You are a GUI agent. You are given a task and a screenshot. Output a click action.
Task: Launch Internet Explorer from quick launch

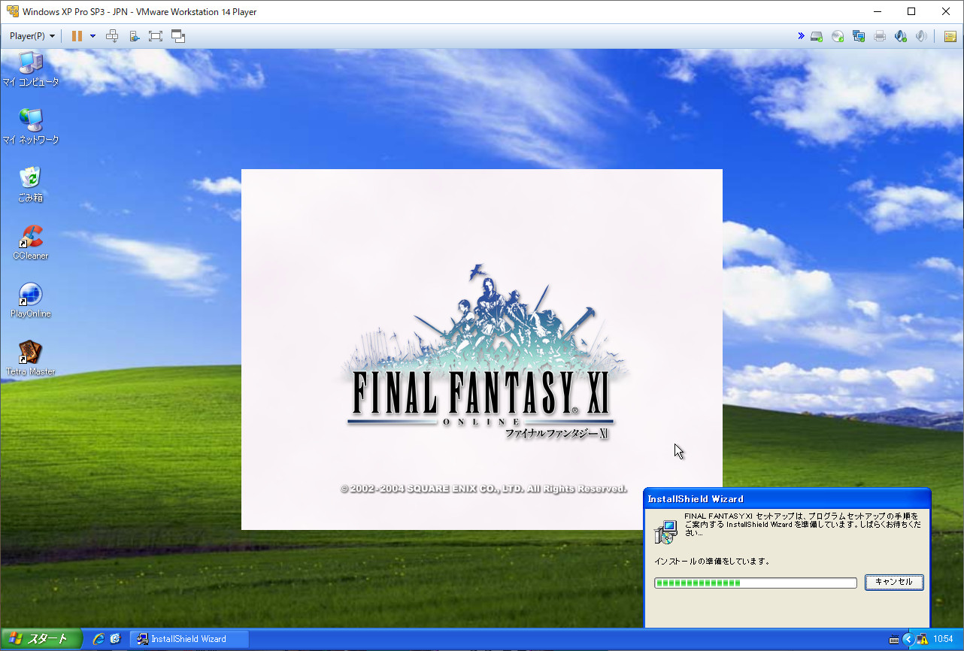pyautogui.click(x=99, y=639)
